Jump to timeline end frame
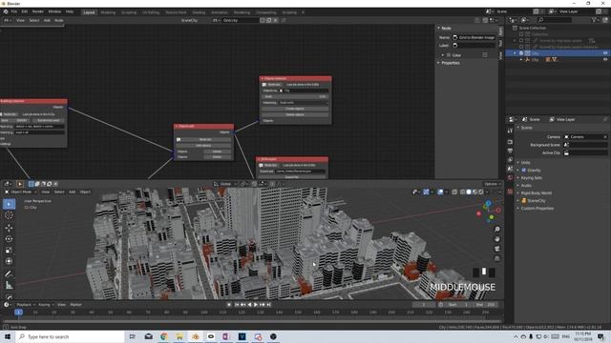611x343 pixels. (x=269, y=305)
